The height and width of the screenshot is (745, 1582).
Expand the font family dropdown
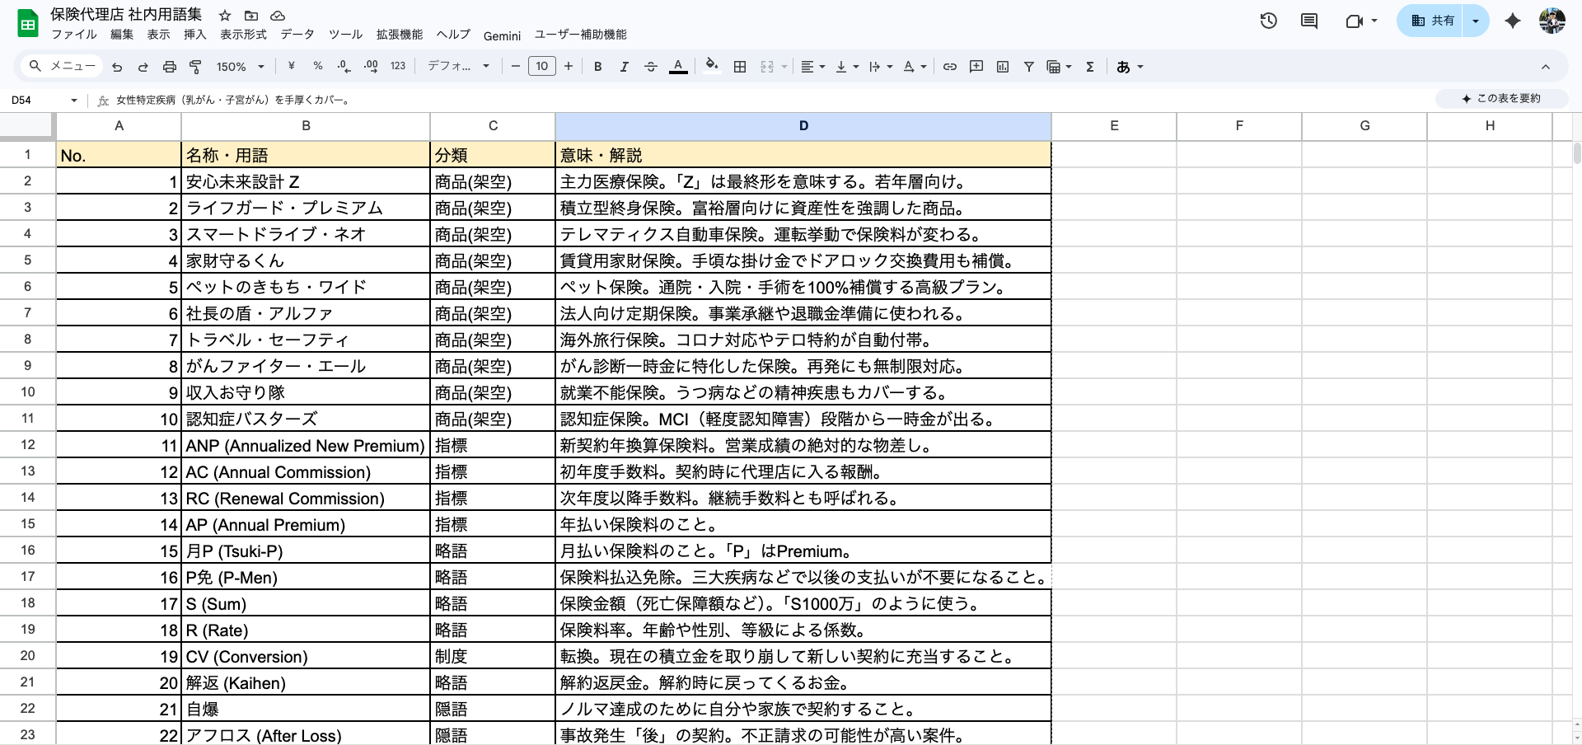tap(458, 67)
